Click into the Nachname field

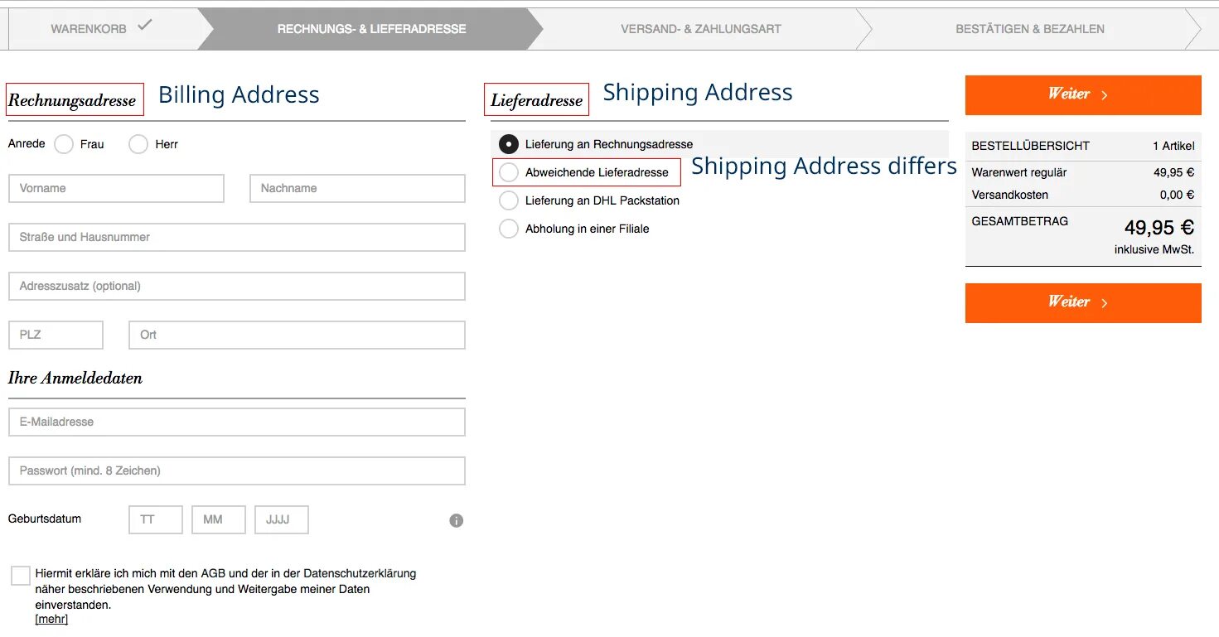357,188
